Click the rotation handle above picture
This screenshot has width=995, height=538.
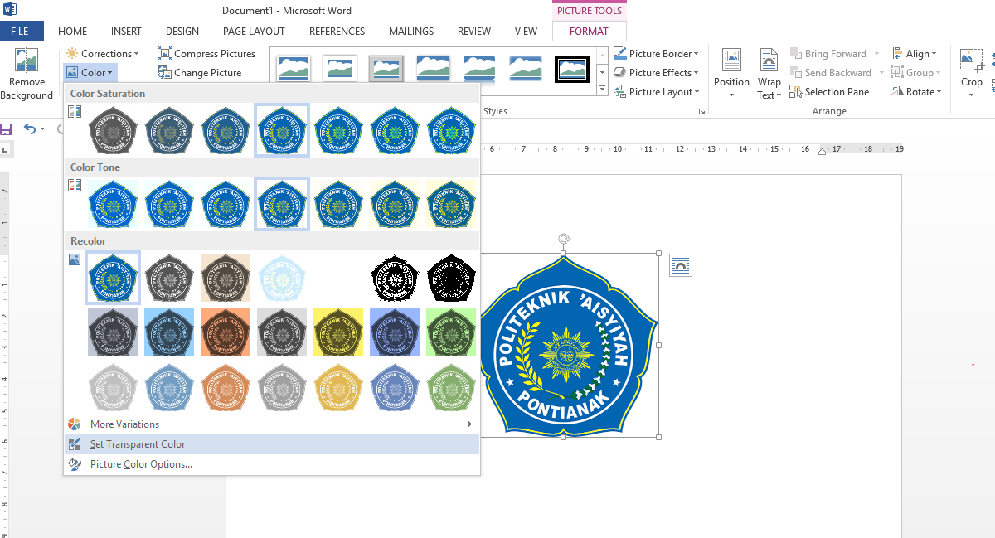point(564,240)
